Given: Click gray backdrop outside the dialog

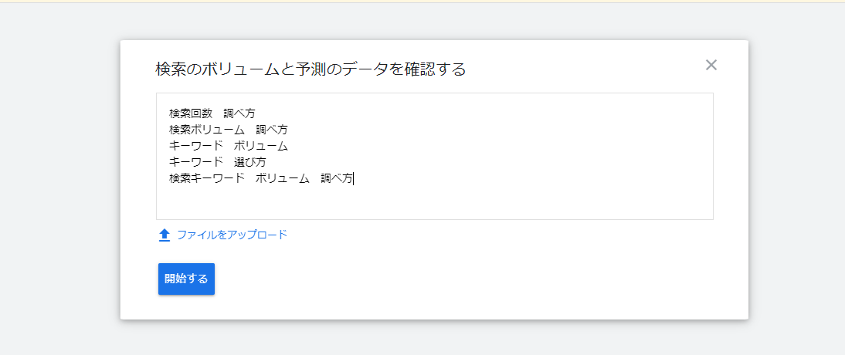Looking at the screenshot, I should pyautogui.click(x=59, y=177).
